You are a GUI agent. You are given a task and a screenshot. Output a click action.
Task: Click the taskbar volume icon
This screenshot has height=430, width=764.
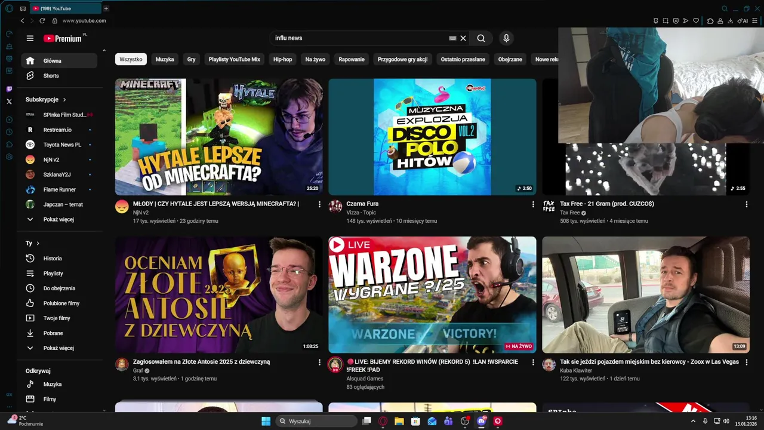[x=726, y=421]
